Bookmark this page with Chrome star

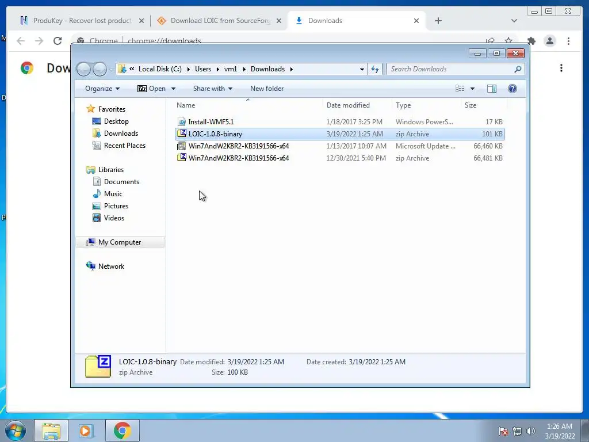[x=508, y=41]
